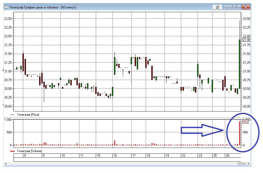Click date label 25 on time axis
263x173 pixels.
[215, 156]
